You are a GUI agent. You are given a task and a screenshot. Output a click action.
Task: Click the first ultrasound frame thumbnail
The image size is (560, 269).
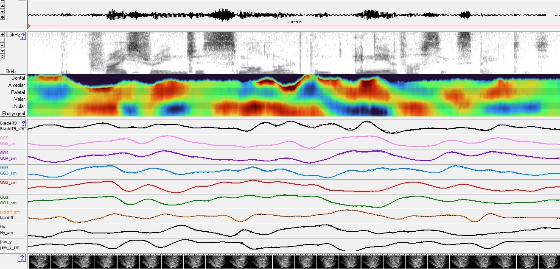[39, 261]
